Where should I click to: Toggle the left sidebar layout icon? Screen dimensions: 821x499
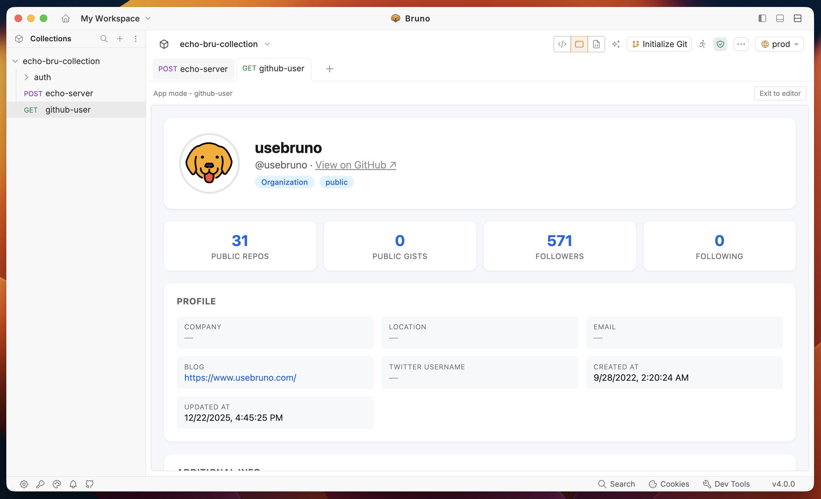762,18
